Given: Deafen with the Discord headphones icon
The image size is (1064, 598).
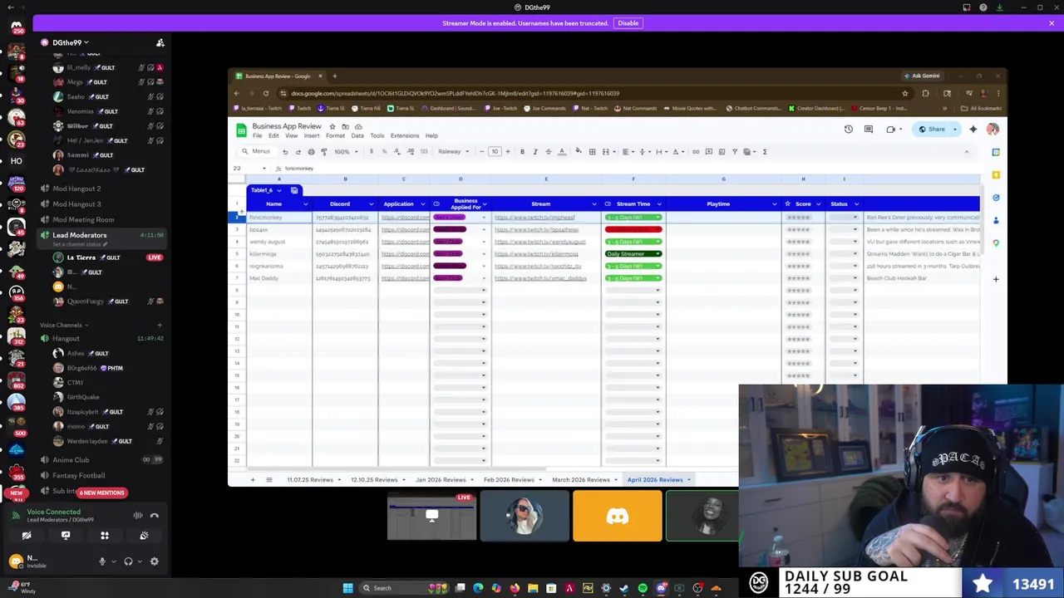Looking at the screenshot, I should [128, 562].
